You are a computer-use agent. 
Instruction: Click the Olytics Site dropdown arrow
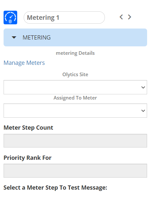tap(143, 87)
